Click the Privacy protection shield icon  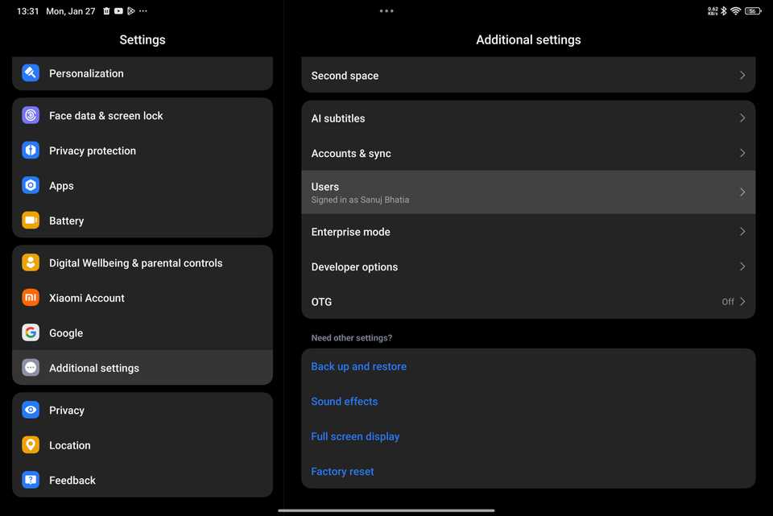pos(30,150)
